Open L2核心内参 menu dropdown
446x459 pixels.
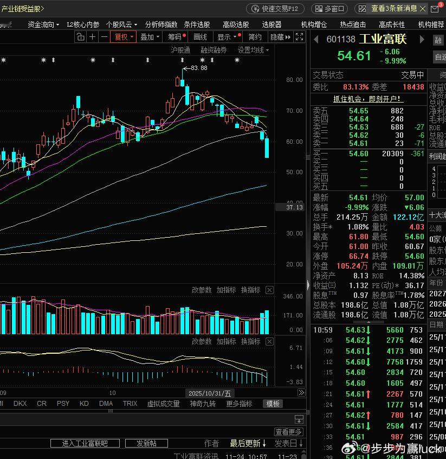click(x=83, y=24)
